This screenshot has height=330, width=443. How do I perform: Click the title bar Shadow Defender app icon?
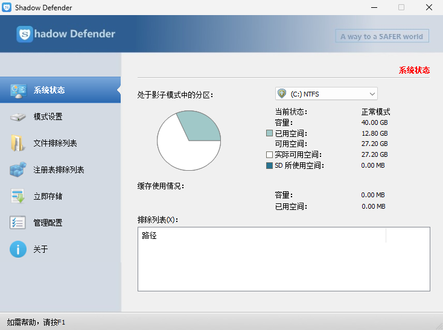click(x=7, y=7)
